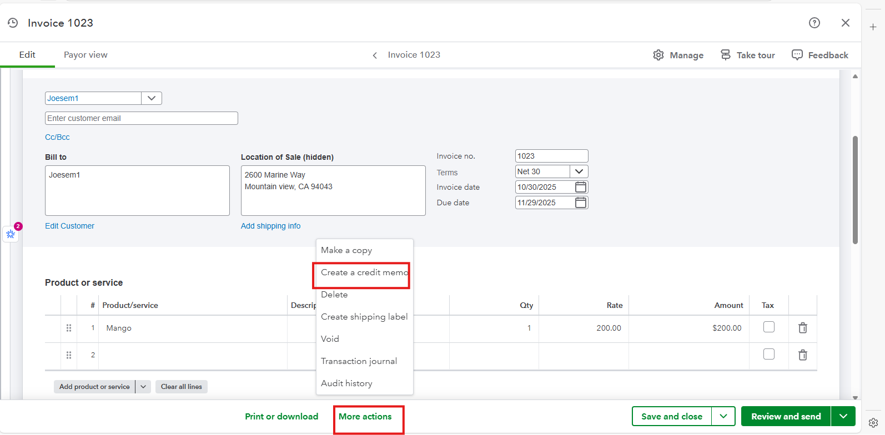Open the Manage gear settings

pos(678,55)
